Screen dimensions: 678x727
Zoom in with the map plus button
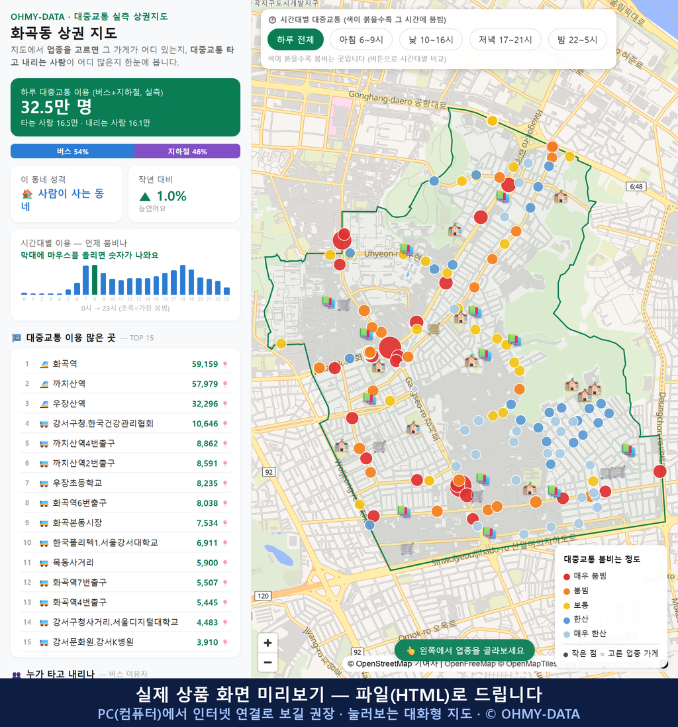(x=267, y=643)
